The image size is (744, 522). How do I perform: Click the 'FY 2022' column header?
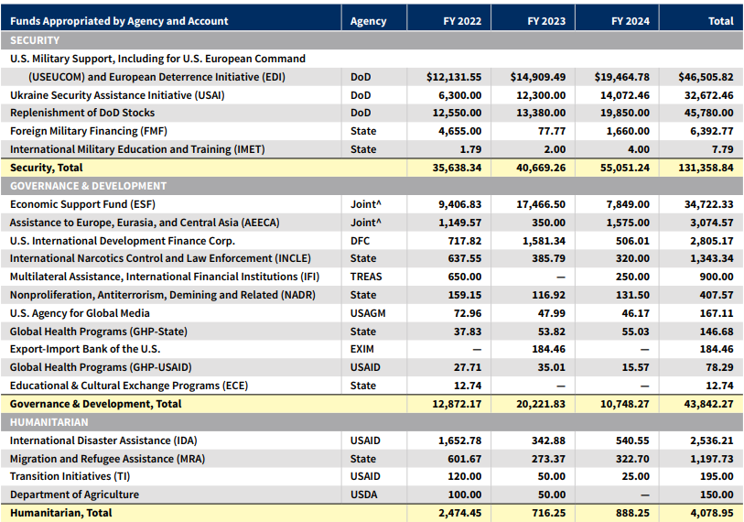click(462, 21)
